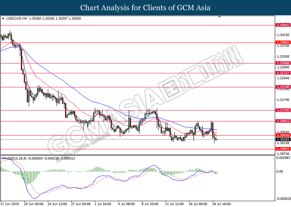Click the chart shift triangle marker at top
Viewport: 291px width, 207px height.
click(219, 17)
